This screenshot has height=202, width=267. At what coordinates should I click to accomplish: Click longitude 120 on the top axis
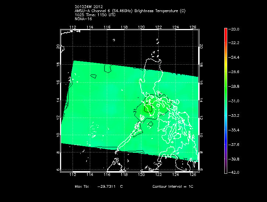141,27
